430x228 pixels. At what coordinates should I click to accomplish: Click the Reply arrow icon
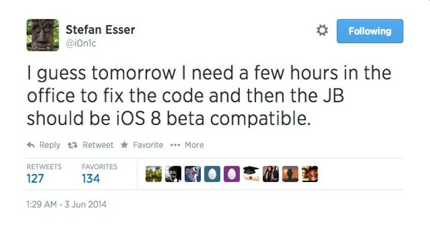[x=31, y=144]
